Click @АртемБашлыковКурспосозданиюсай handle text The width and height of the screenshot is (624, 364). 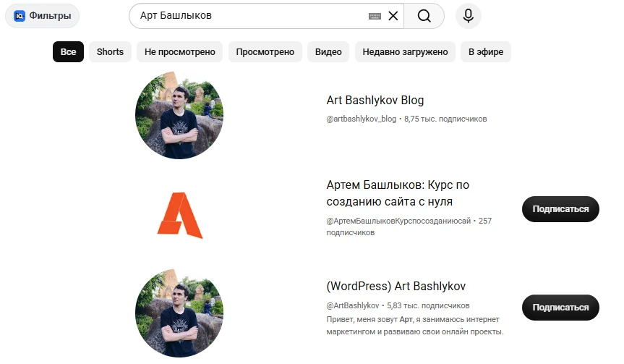398,221
